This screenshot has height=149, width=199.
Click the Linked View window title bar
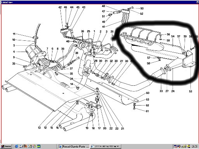coord(99,2)
